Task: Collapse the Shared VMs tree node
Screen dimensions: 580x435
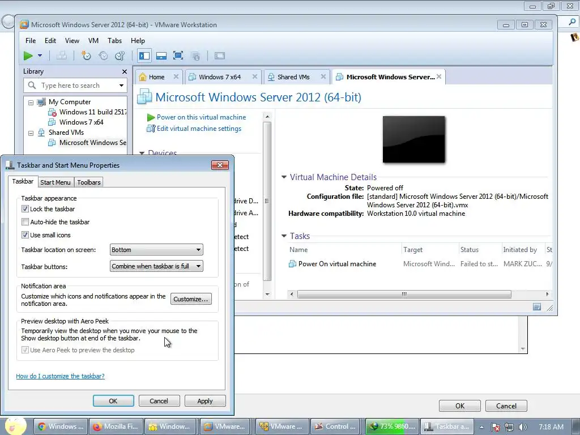Action: pos(31,133)
